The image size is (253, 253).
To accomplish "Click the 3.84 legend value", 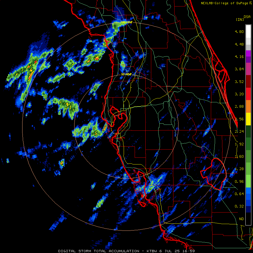I will (239, 69).
